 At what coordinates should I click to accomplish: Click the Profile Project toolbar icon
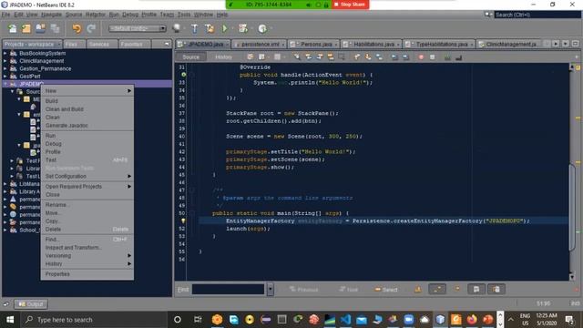pos(262,28)
